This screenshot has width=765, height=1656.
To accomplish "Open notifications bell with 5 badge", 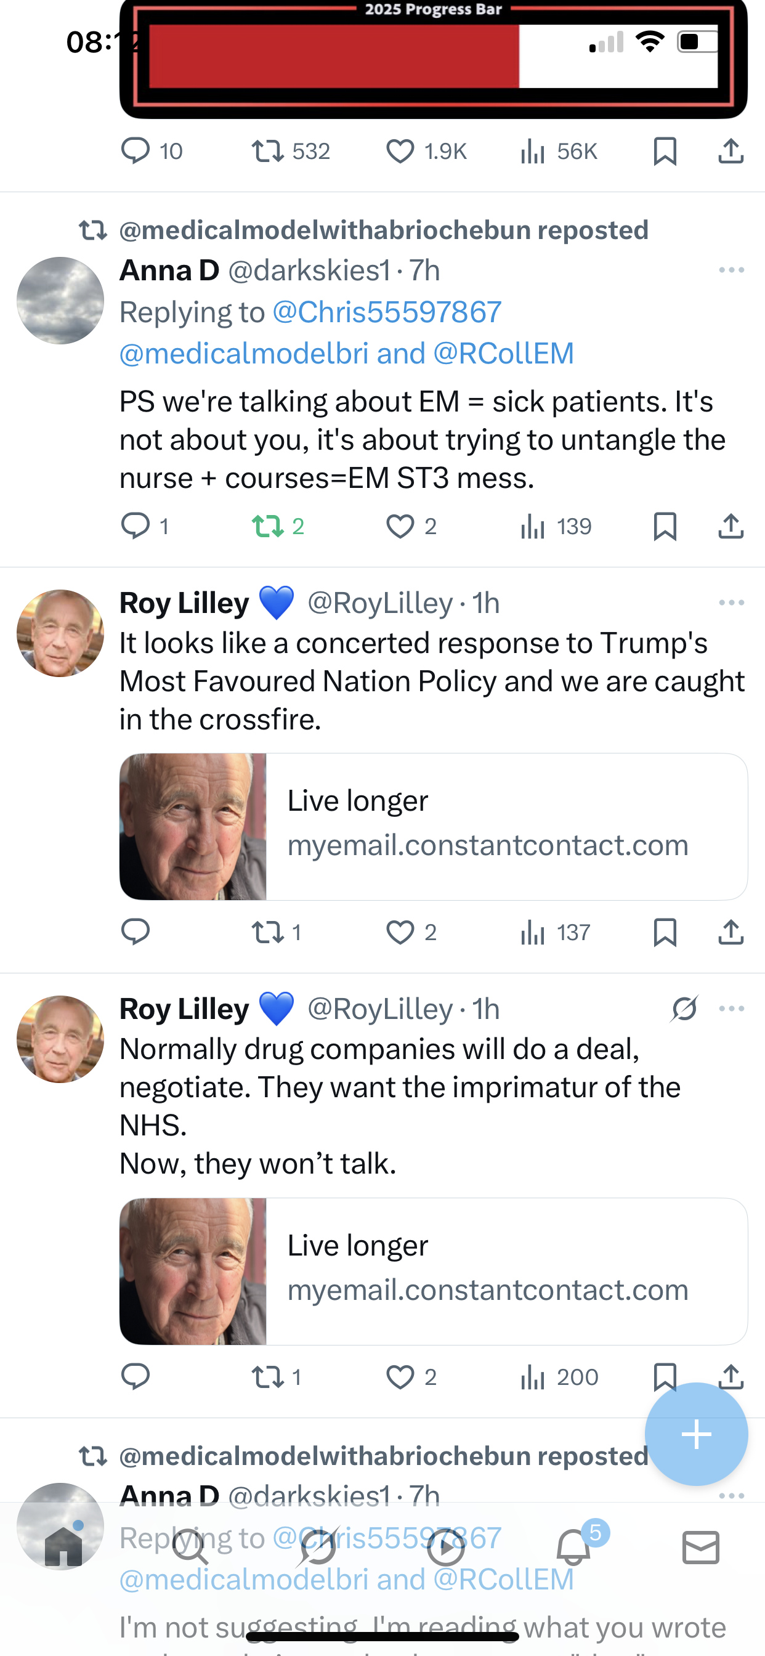I will pos(573,1548).
